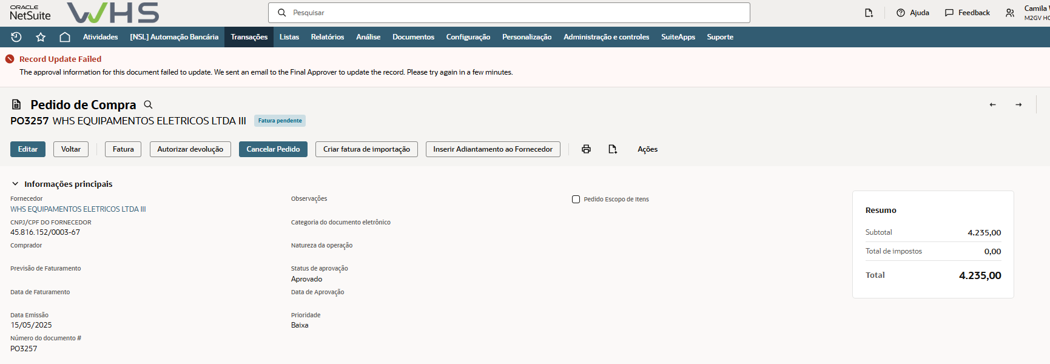The height and width of the screenshot is (364, 1050).
Task: Click the Editar button
Action: click(28, 149)
